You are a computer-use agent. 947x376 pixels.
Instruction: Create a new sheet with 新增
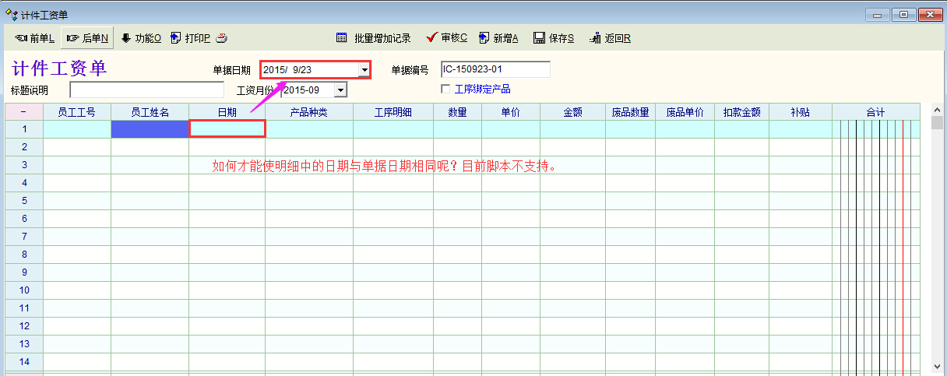point(498,38)
